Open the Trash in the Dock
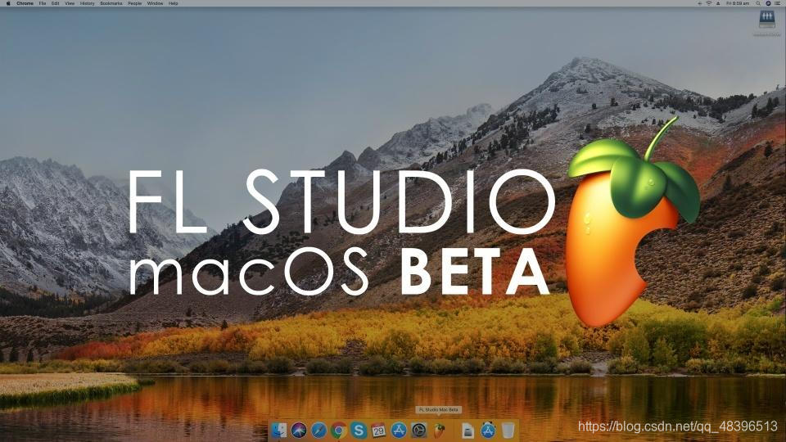 508,430
